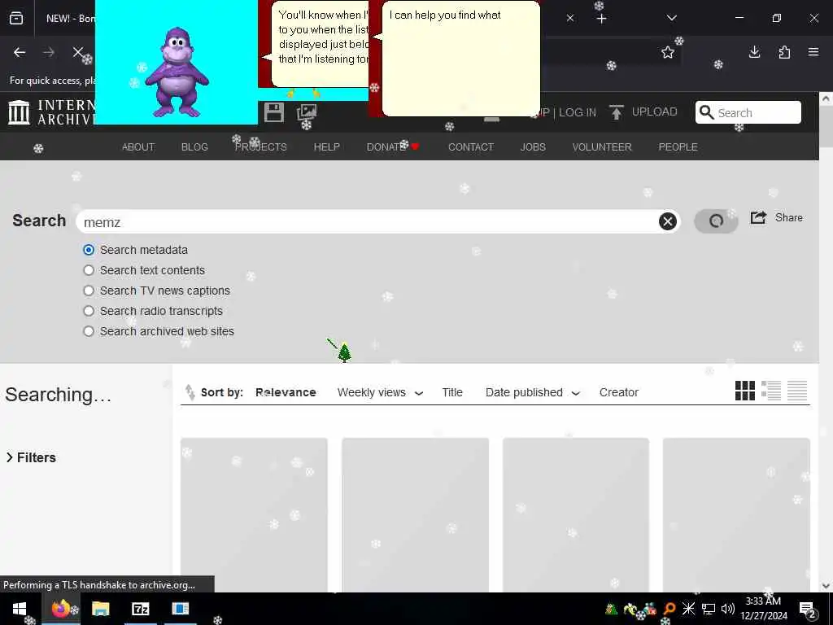The width and height of the screenshot is (833, 625).
Task: Select the Search text contents option
Action: click(x=89, y=270)
